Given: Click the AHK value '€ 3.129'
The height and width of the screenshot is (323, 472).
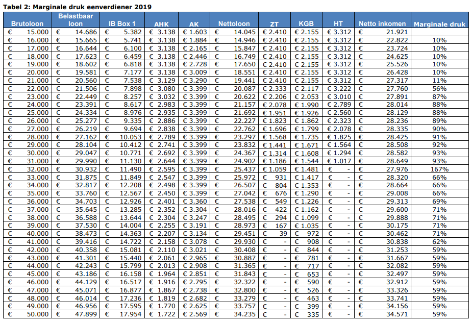Looking at the screenshot, I should [x=162, y=81].
